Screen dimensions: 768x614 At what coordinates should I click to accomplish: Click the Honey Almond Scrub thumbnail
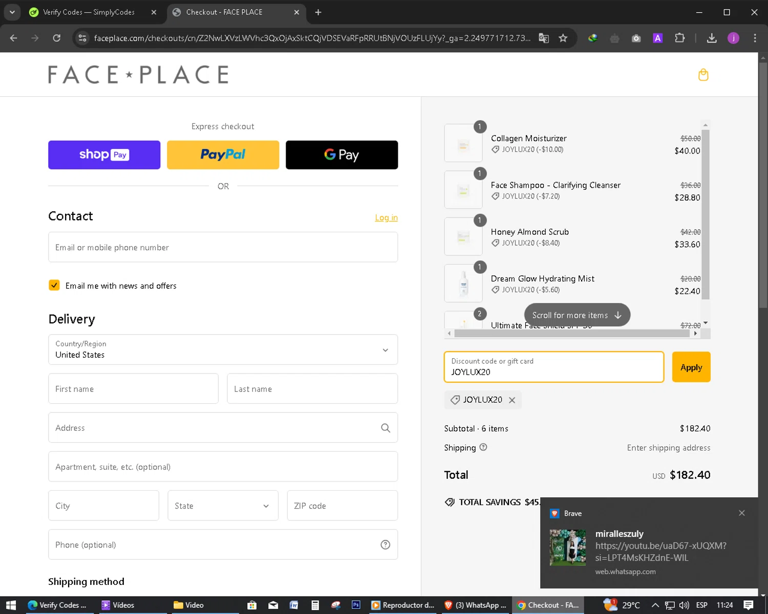pyautogui.click(x=463, y=236)
